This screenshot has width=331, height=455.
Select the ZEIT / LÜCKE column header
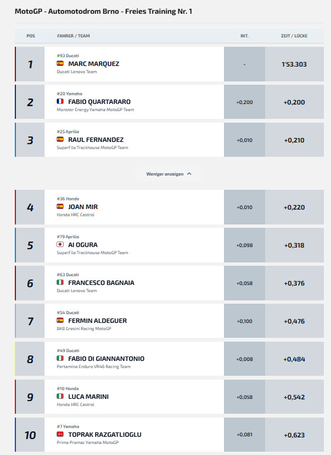(x=294, y=36)
